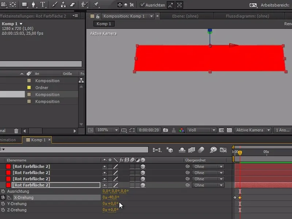Toggle the Ausrichten checkbox

tap(142, 5)
